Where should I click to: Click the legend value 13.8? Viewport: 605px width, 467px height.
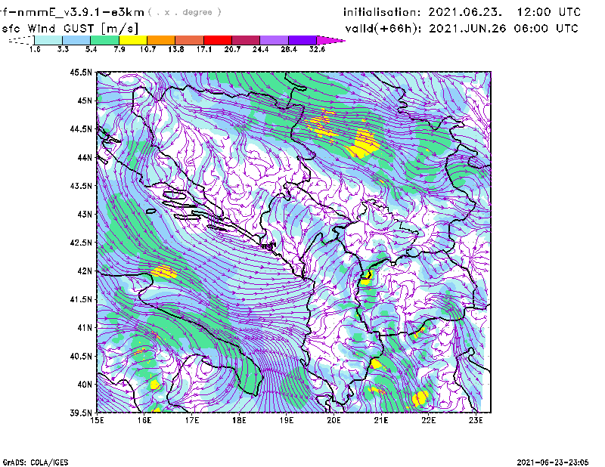point(175,49)
